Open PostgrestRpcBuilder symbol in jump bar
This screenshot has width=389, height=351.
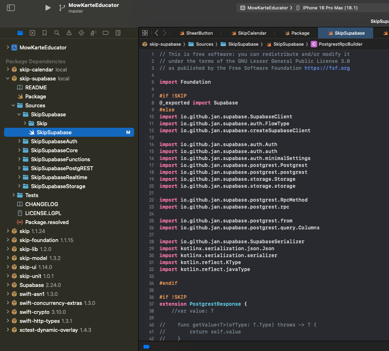337,44
